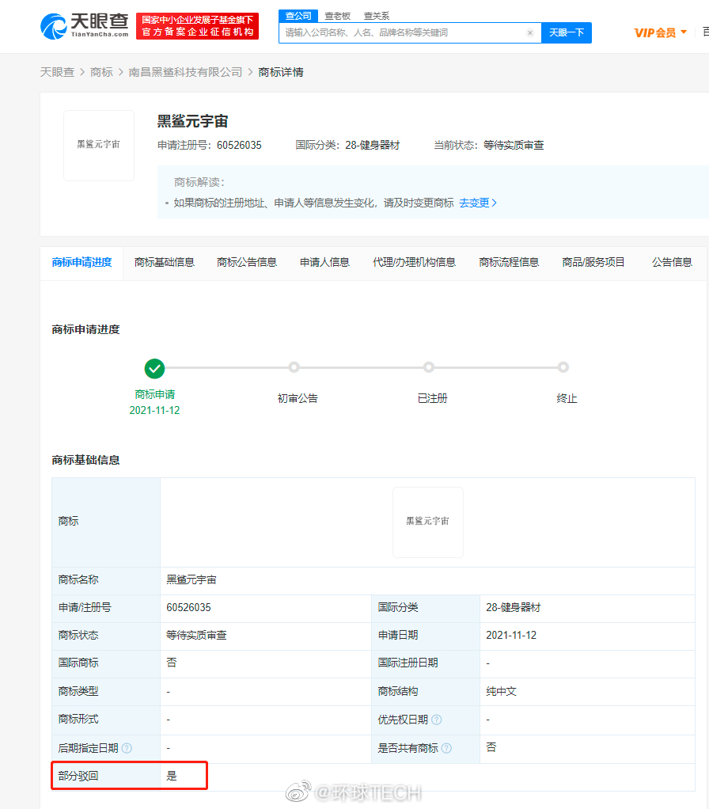This screenshot has width=709, height=809.
Task: Click the header text 60526035 registration number
Action: [239, 146]
